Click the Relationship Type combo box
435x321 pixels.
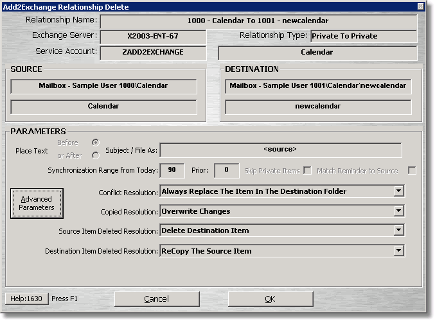pyautogui.click(x=364, y=36)
